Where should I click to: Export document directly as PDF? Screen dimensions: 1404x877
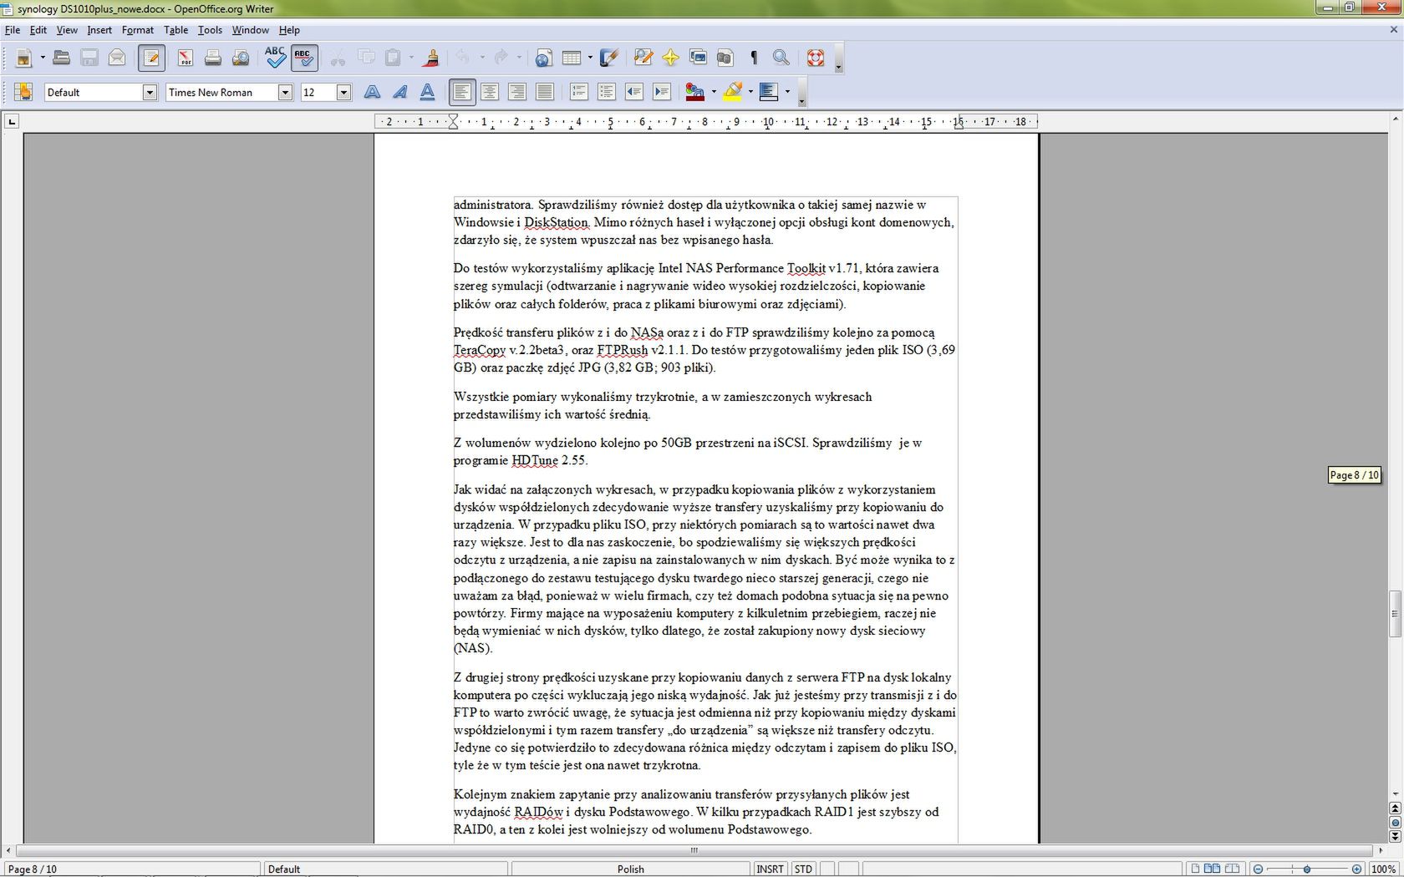click(x=185, y=58)
